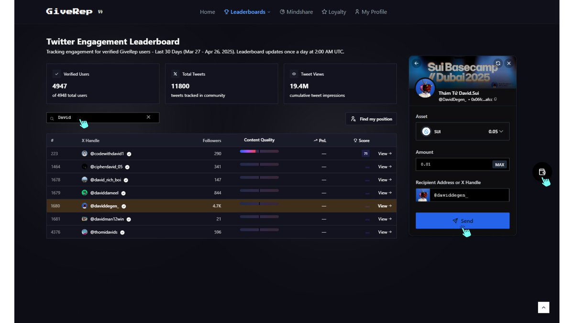The image size is (574, 323).
Task: Click the Send button
Action: [x=463, y=221]
